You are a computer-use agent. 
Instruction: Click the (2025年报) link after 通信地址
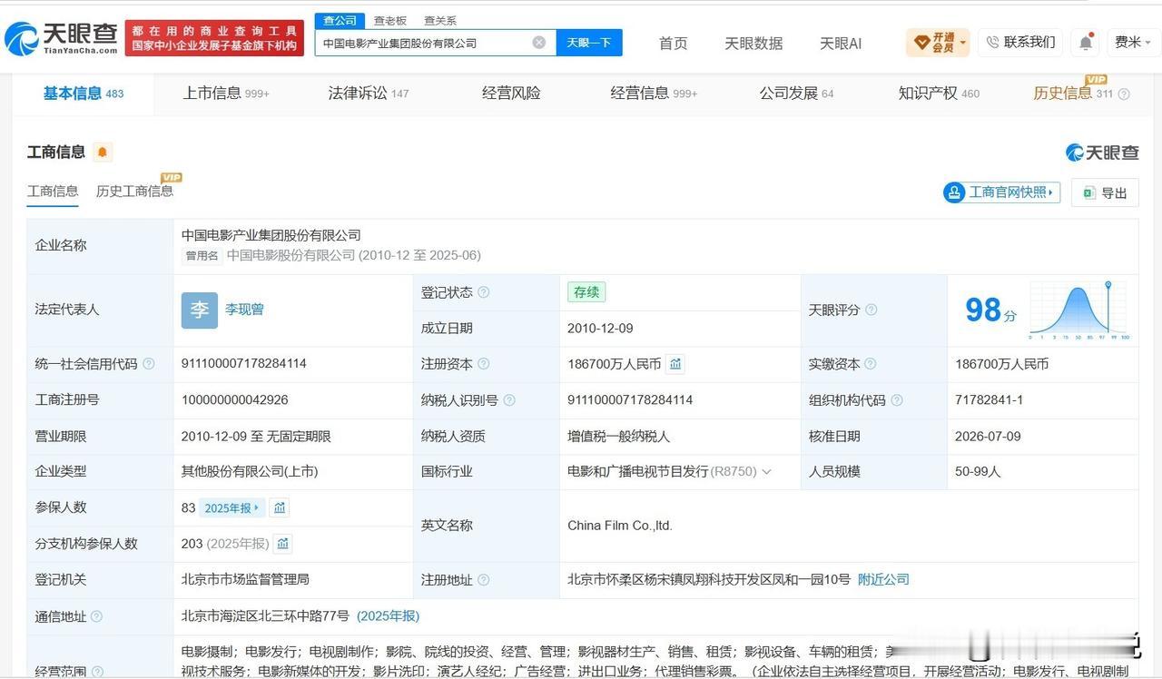point(388,615)
